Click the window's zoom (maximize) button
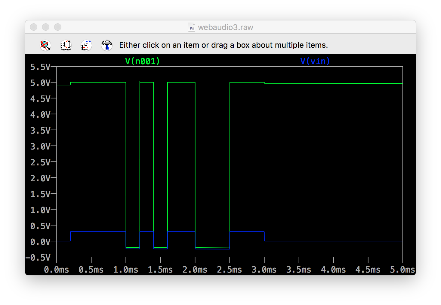This screenshot has height=305, width=441. 58,27
